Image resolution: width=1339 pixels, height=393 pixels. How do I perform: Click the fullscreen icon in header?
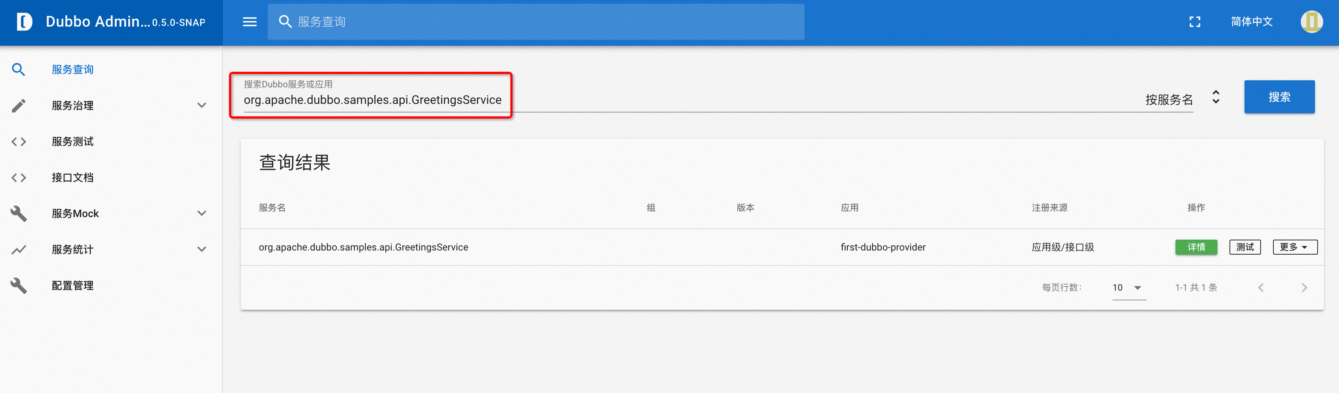pyautogui.click(x=1195, y=22)
